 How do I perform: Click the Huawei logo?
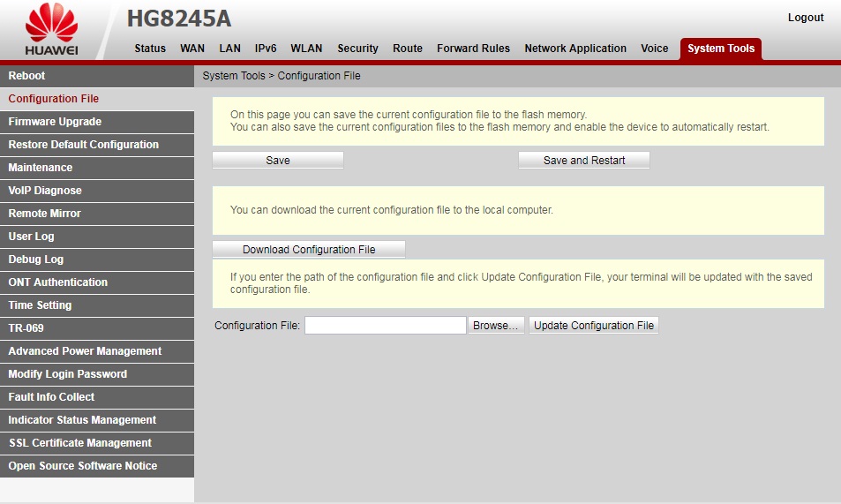click(x=51, y=29)
